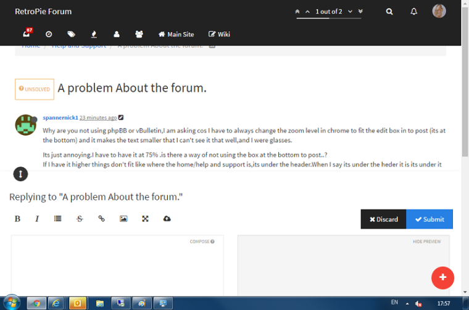Click the taskbar clock showing 17:57

444,303
